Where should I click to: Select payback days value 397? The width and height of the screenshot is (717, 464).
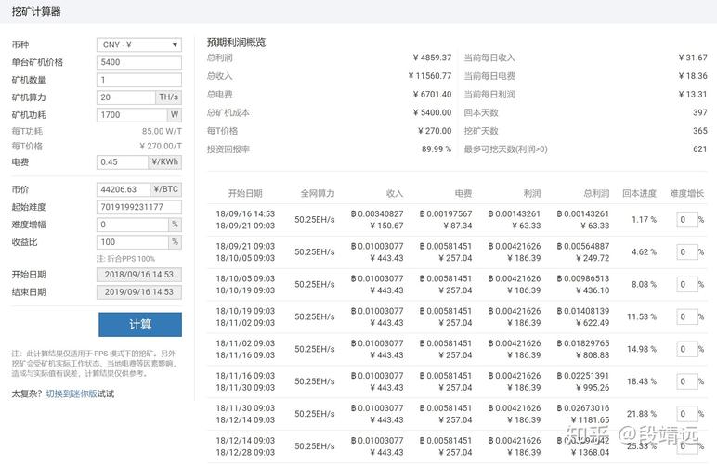click(x=700, y=112)
